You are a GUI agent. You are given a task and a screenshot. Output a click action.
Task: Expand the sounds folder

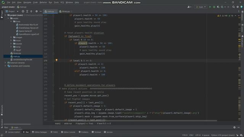11,44
